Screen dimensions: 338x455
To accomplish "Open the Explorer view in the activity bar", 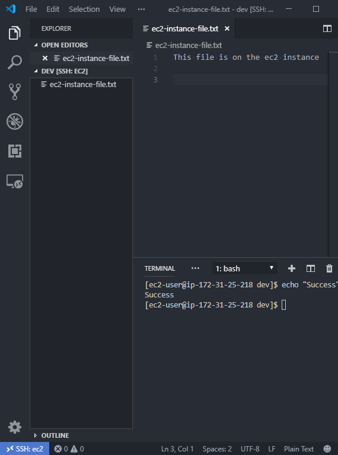I will click(x=14, y=33).
